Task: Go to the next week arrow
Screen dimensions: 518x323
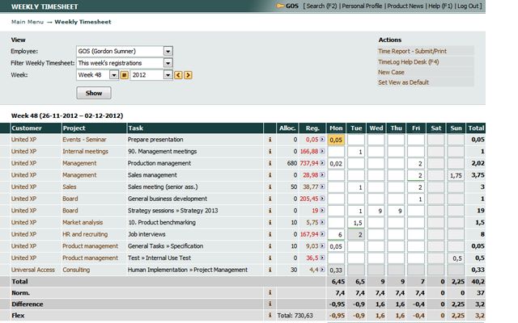Action: pos(188,75)
